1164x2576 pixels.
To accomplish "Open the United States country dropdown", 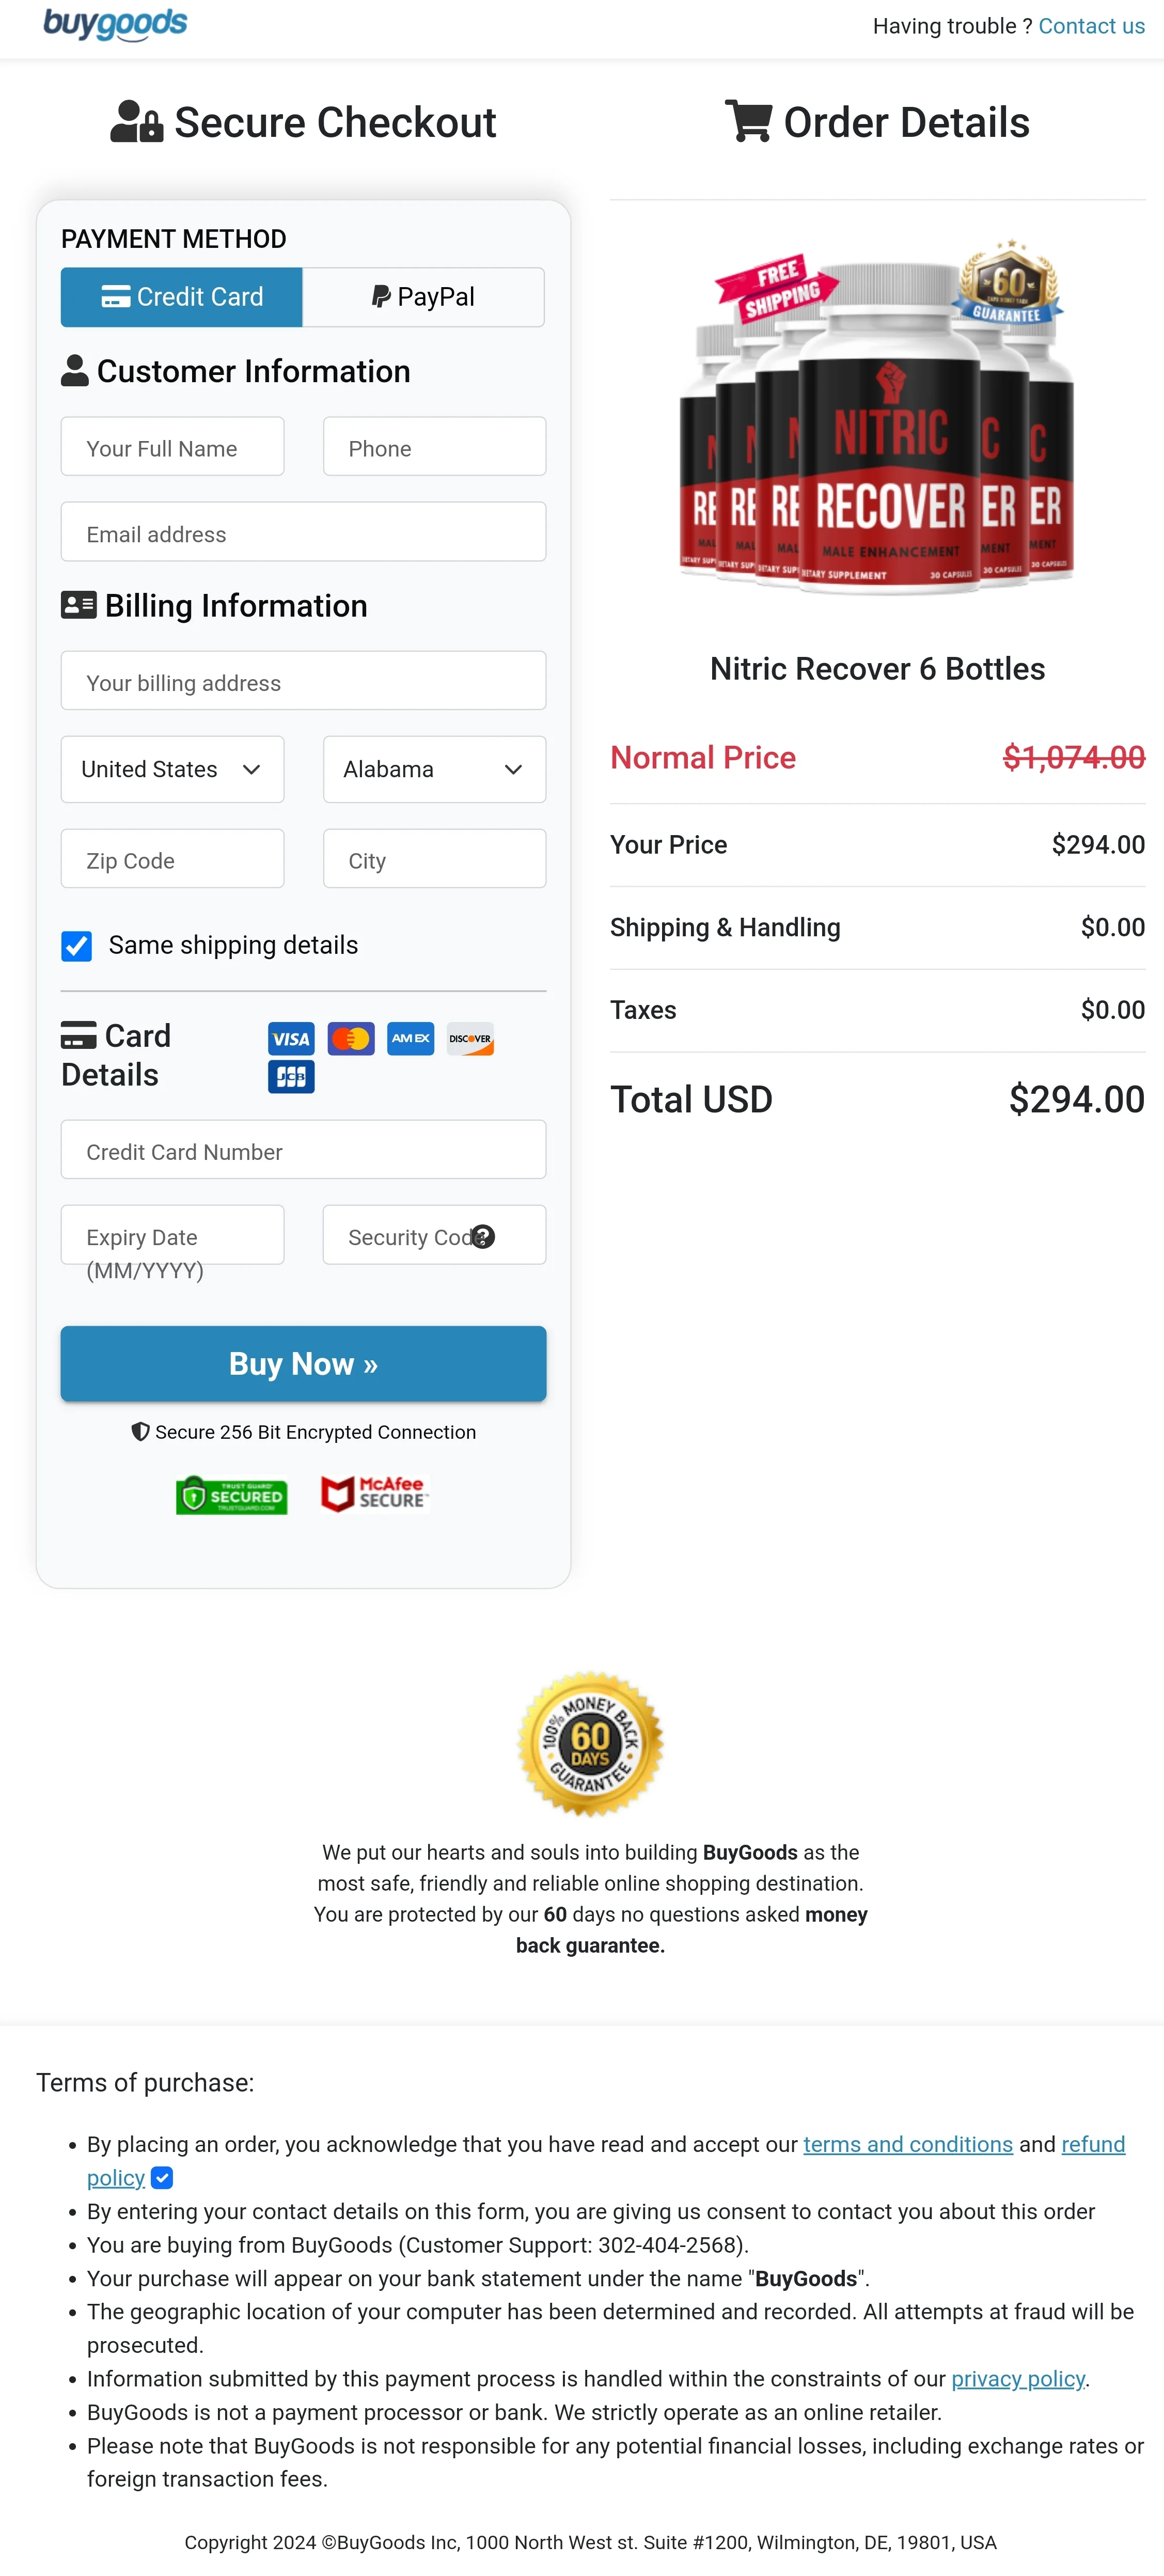I will click(172, 769).
